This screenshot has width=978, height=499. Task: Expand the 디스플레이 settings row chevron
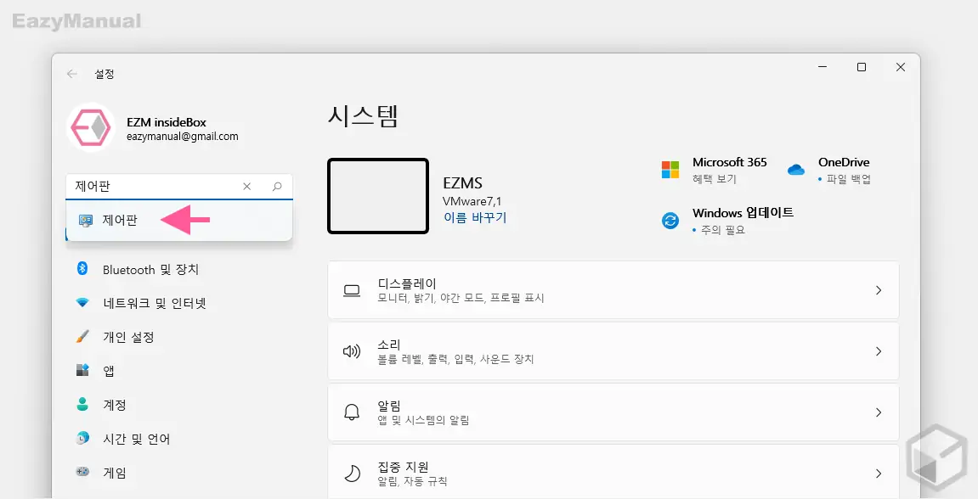click(879, 289)
